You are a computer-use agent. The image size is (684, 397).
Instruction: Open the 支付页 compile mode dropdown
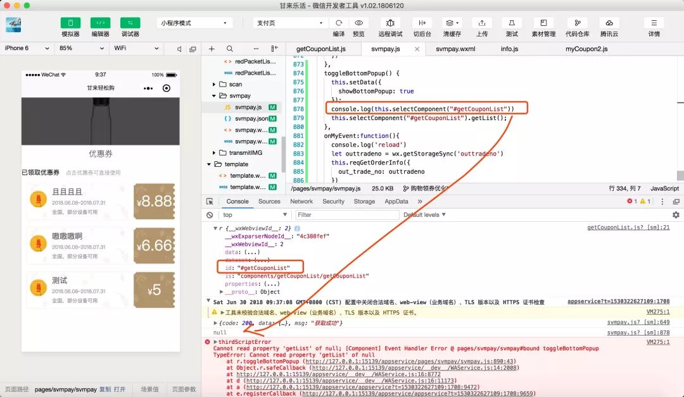290,23
